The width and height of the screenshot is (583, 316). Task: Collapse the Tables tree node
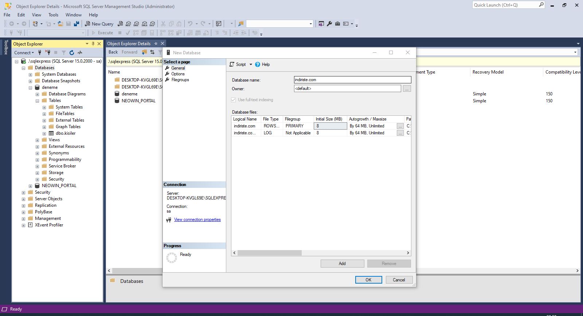pos(37,101)
